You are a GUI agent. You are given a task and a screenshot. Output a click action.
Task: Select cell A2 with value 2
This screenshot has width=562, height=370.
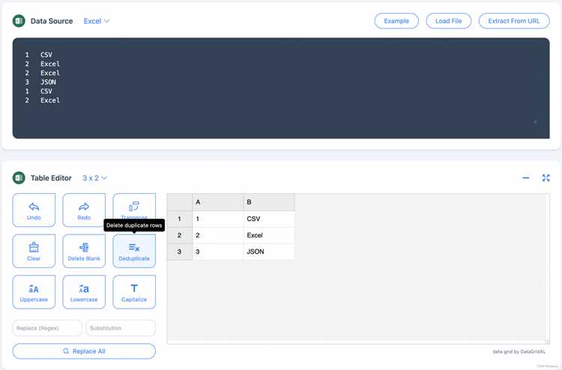(218, 235)
